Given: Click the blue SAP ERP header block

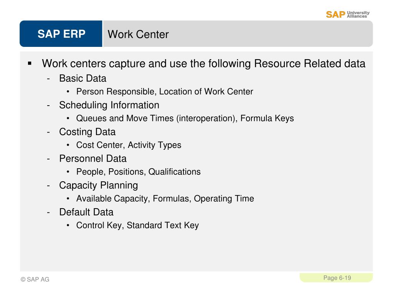Looking at the screenshot, I should 61,34.
